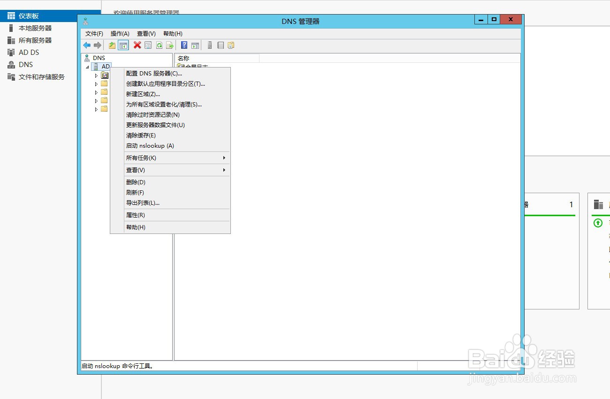Click the server group tile icon in Server Manager

pyautogui.click(x=598, y=204)
